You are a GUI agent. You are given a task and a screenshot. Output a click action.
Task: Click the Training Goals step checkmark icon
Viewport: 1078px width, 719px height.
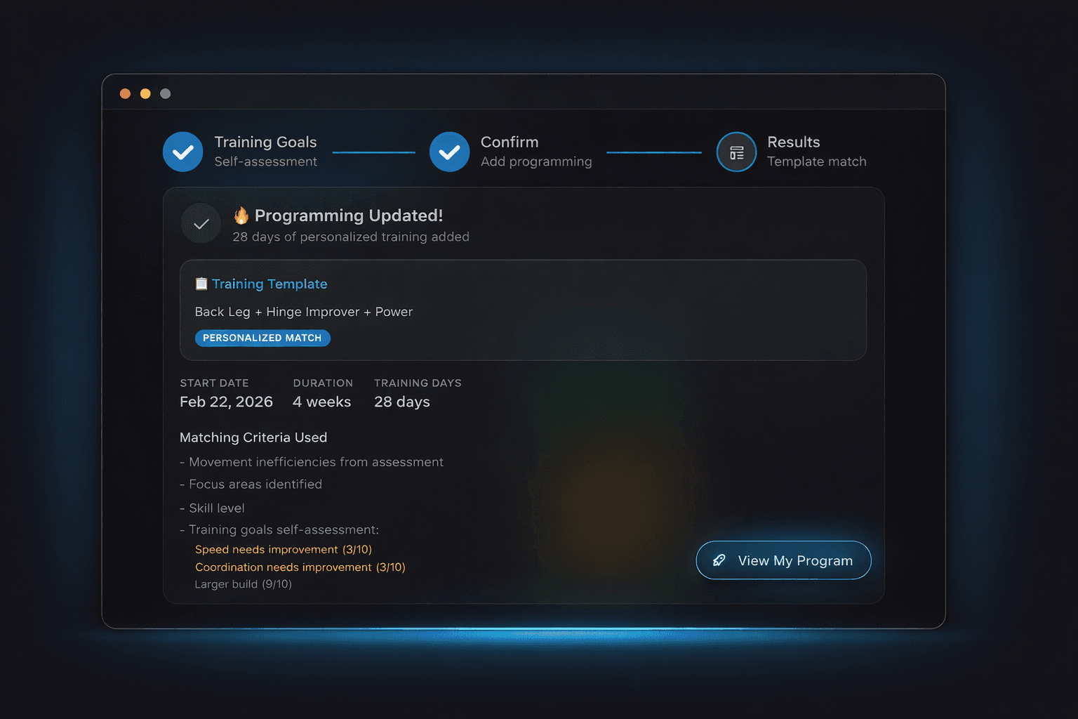coord(183,152)
